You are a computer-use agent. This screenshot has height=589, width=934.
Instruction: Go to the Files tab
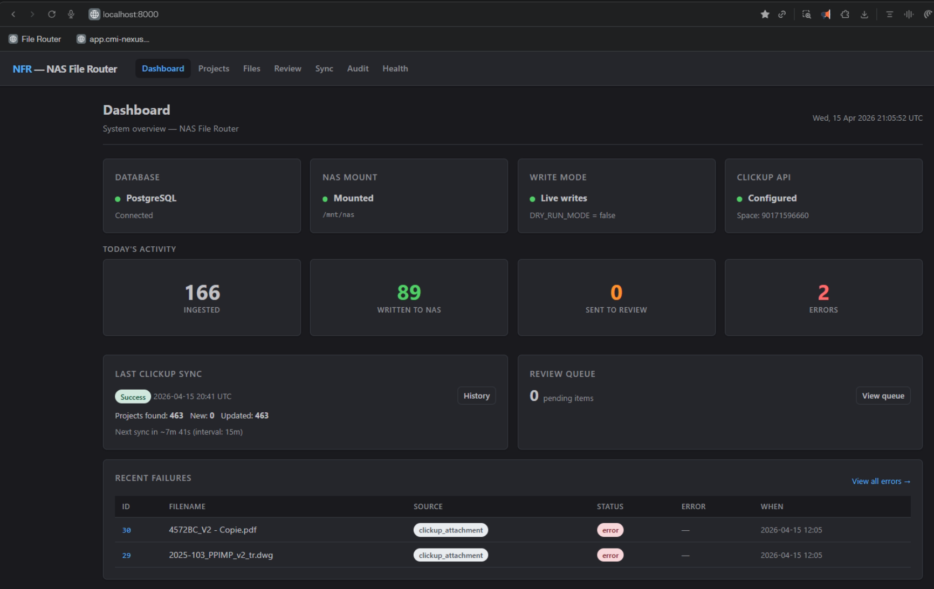tap(251, 68)
